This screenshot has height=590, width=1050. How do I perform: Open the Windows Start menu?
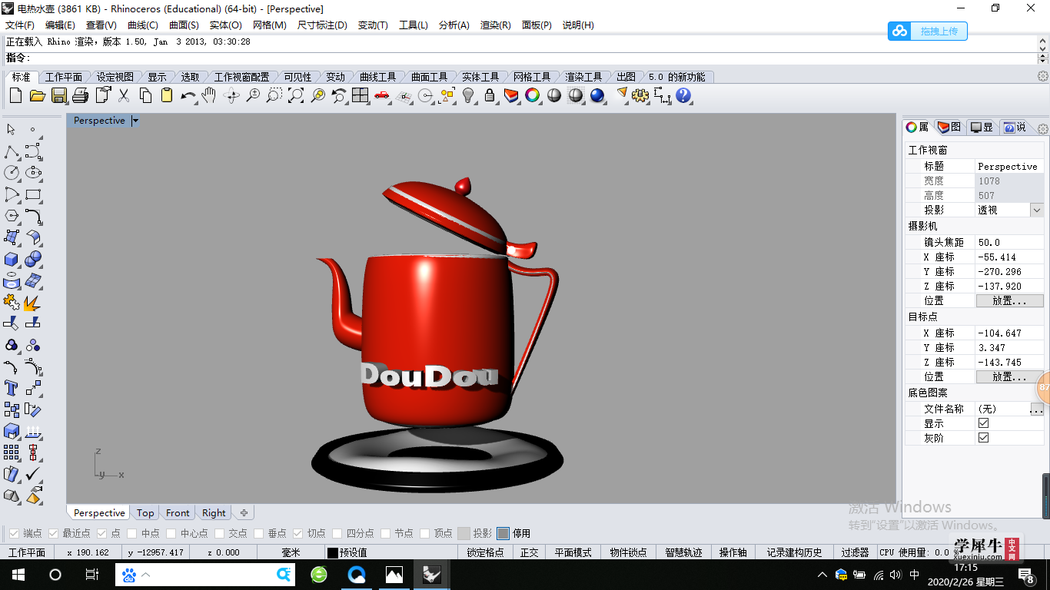coord(18,575)
